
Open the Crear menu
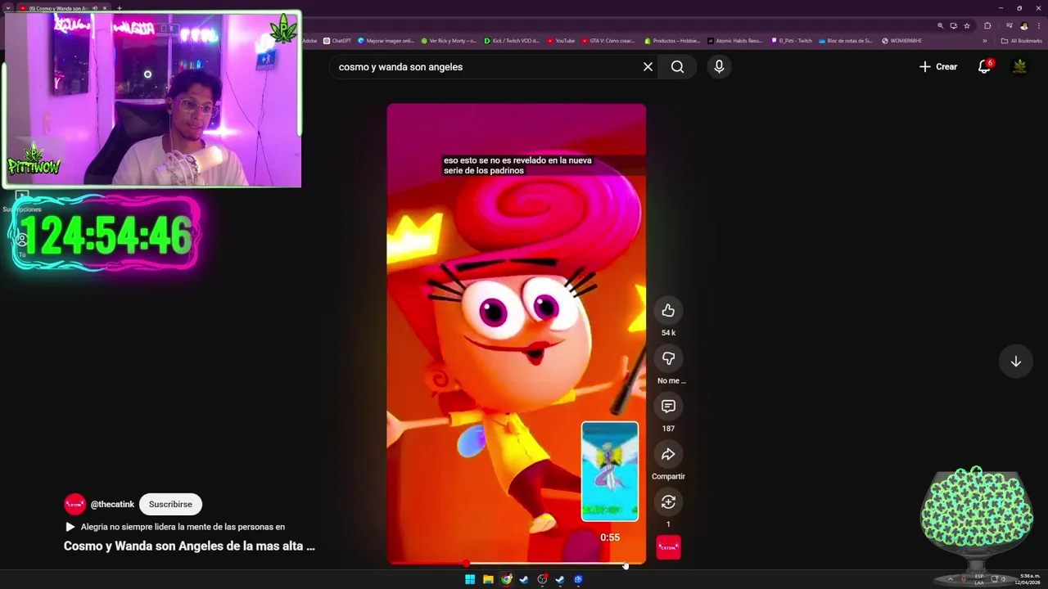coord(938,67)
